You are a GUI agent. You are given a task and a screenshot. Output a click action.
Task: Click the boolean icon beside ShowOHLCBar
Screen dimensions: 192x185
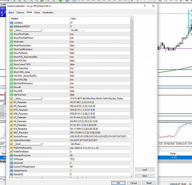11,80
